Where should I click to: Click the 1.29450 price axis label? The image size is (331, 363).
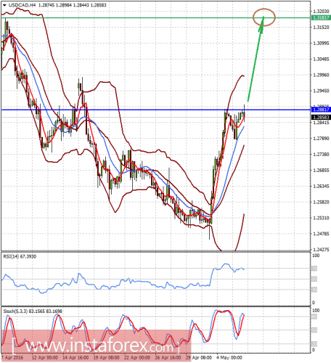point(322,91)
